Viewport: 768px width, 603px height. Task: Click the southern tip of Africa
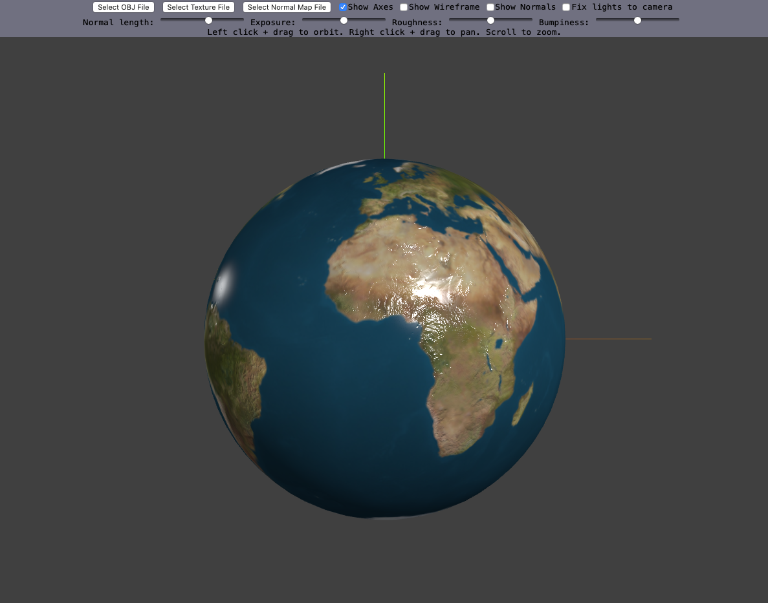pos(457,450)
